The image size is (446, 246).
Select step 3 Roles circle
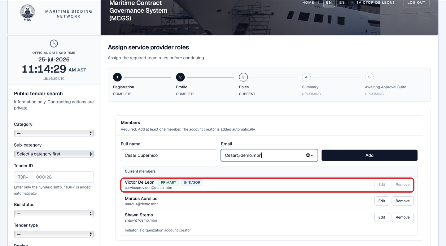(x=243, y=77)
